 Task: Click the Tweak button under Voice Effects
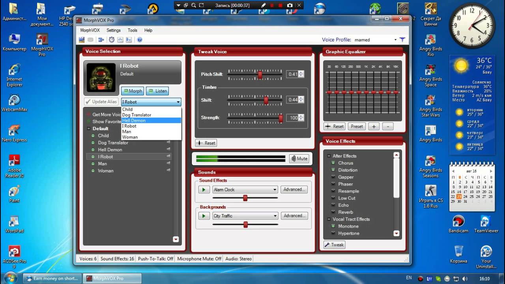click(x=334, y=245)
